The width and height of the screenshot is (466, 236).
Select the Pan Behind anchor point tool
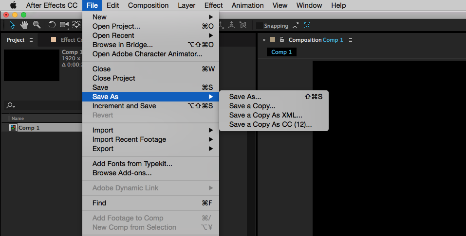tap(76, 25)
